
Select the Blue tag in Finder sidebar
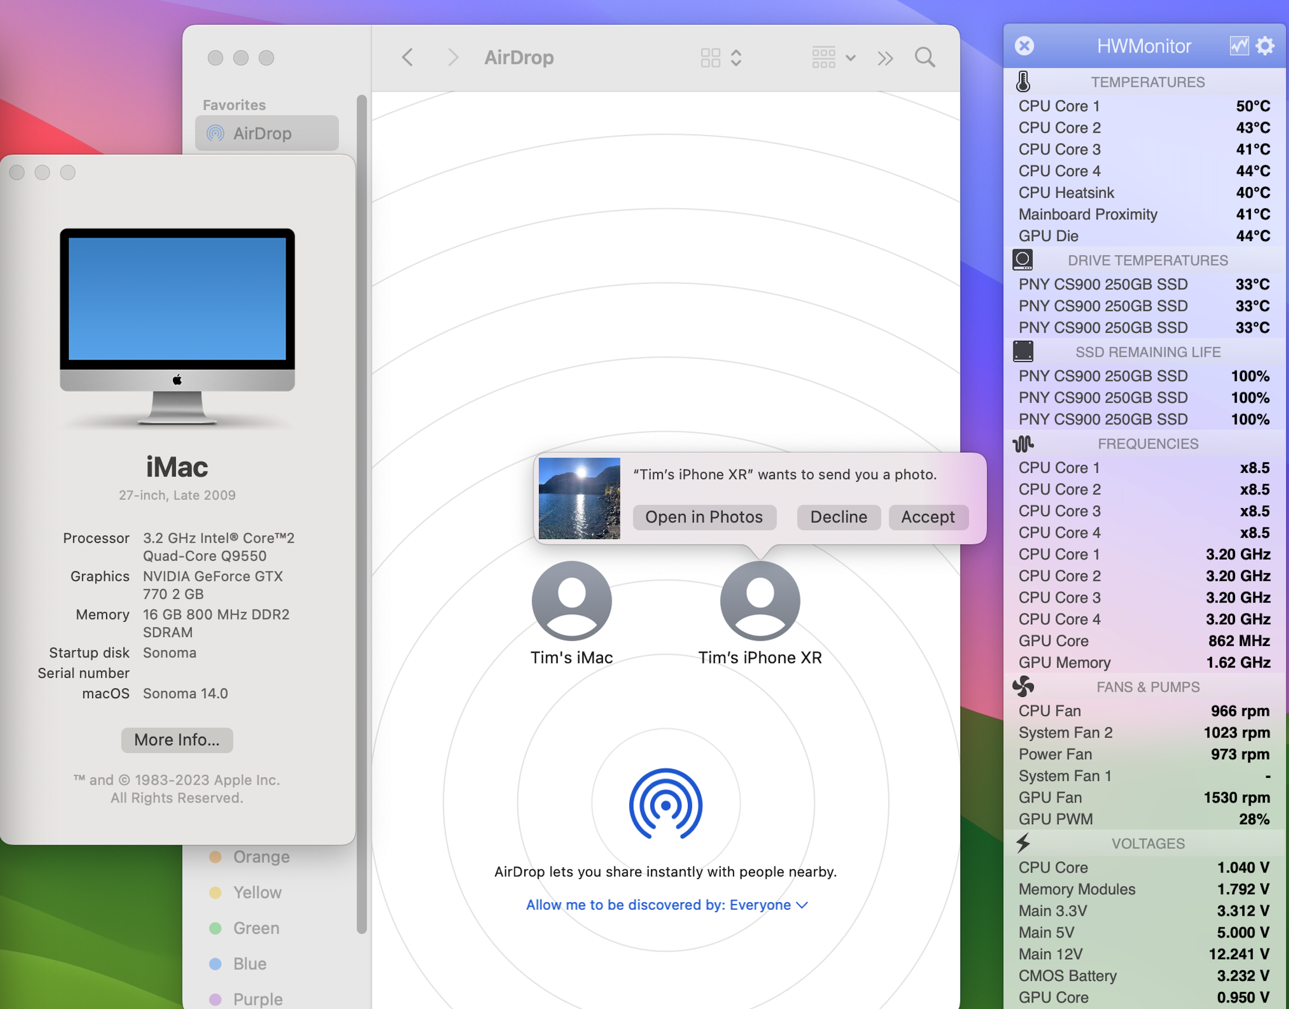click(x=238, y=963)
